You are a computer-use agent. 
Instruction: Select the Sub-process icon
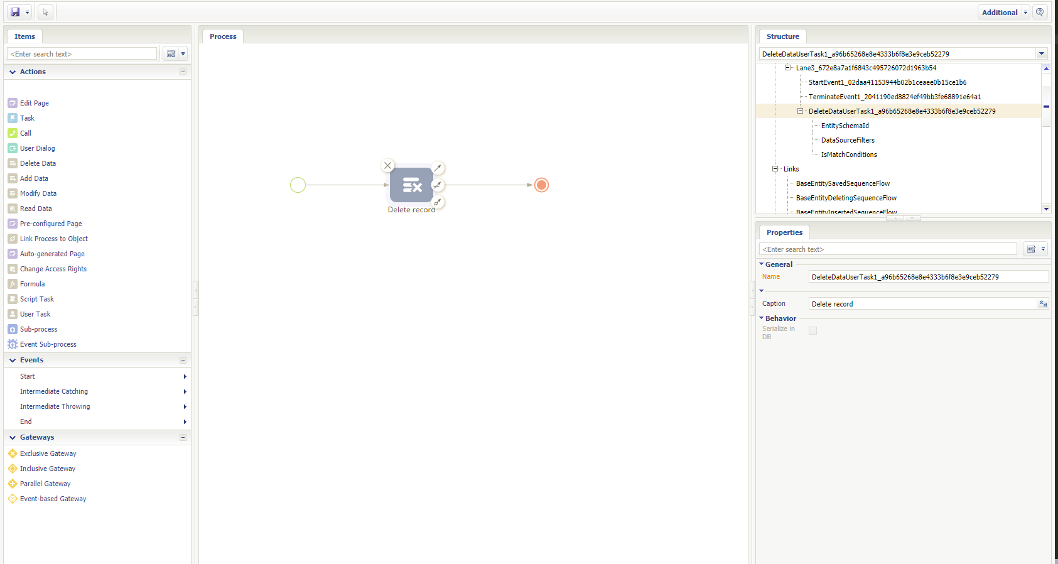13,329
